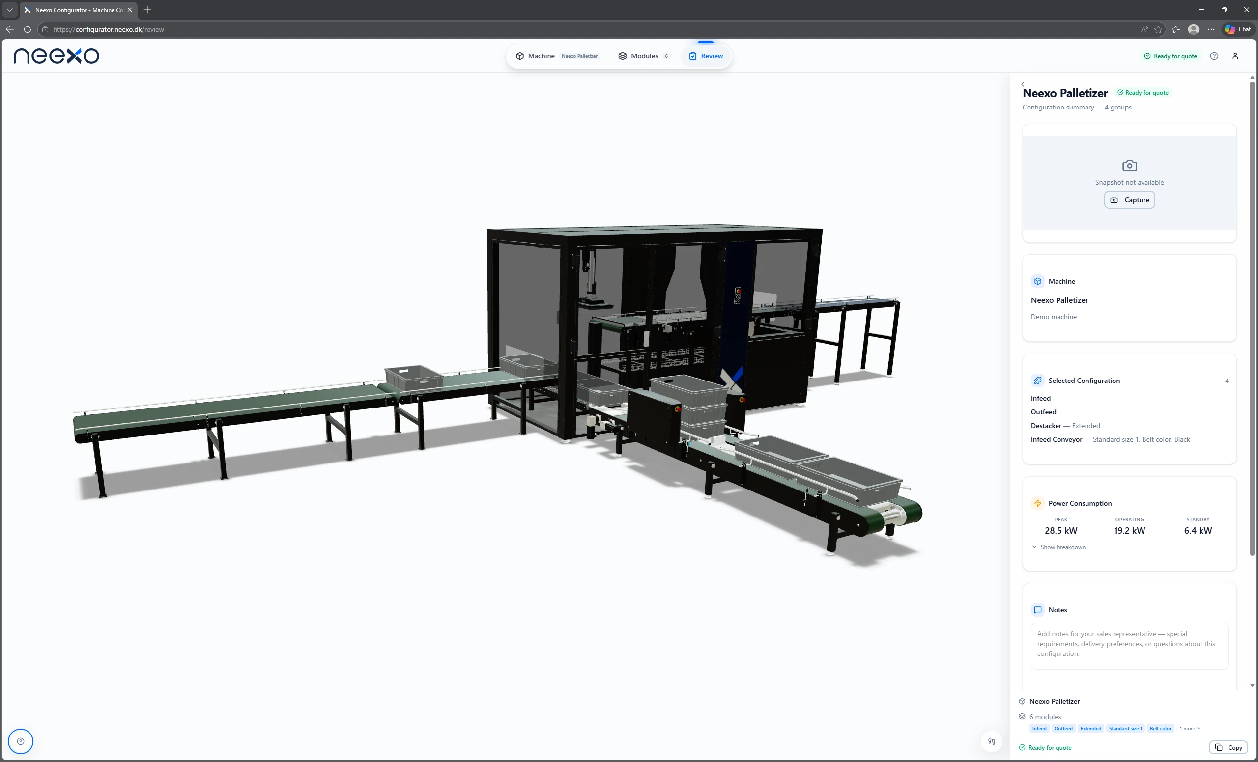
Task: Reload the browser page
Action: tap(28, 29)
